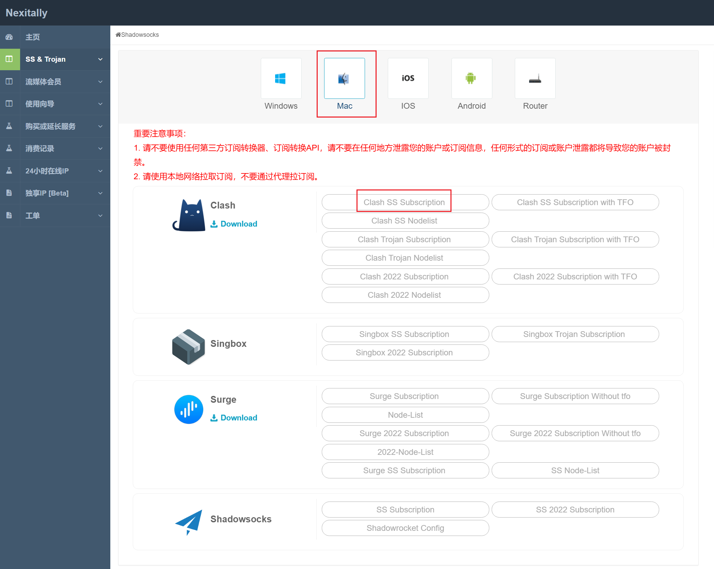The image size is (714, 569).
Task: Click the Surge app logo
Action: [x=189, y=409]
